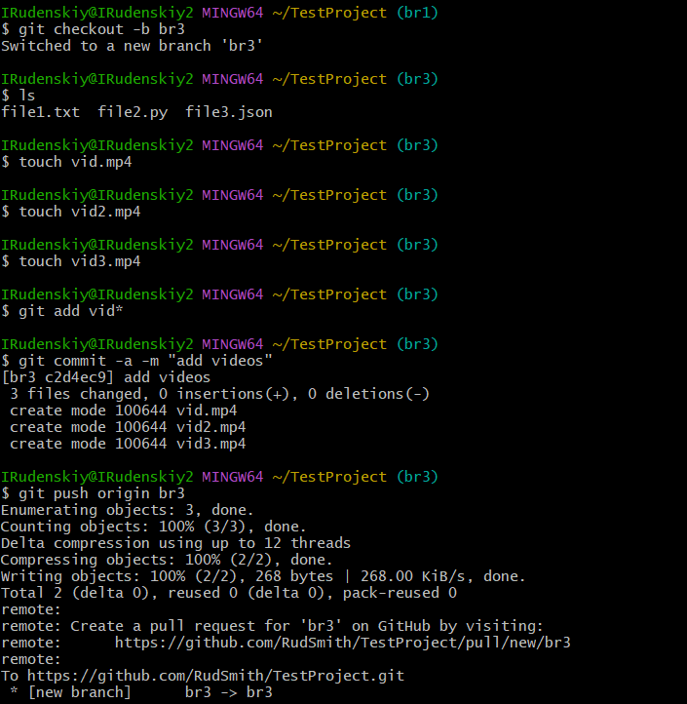The width and height of the screenshot is (687, 704).
Task: Click the 'Total 2 (delta 0)' line
Action: [x=229, y=593]
